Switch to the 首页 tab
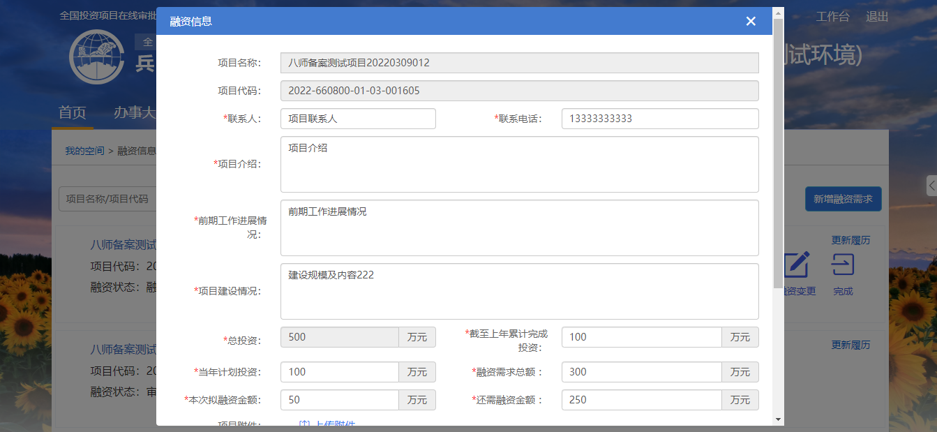 tap(73, 112)
